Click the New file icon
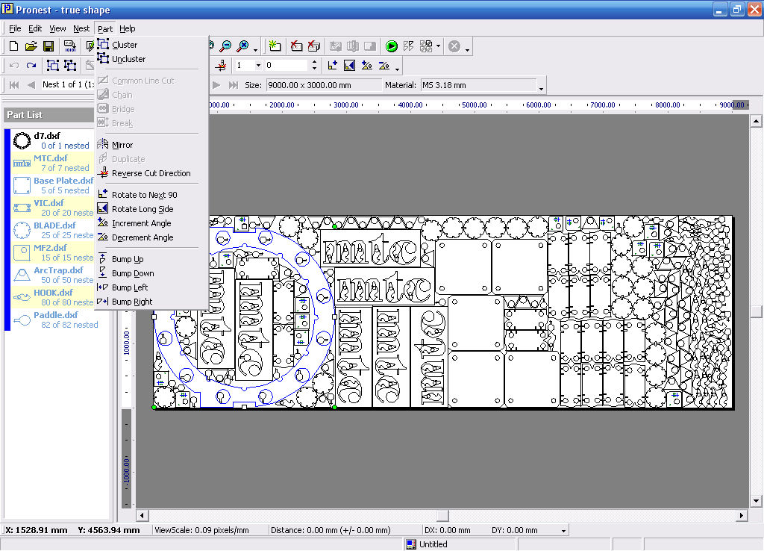Viewport: 764px width, 551px height. (x=14, y=46)
